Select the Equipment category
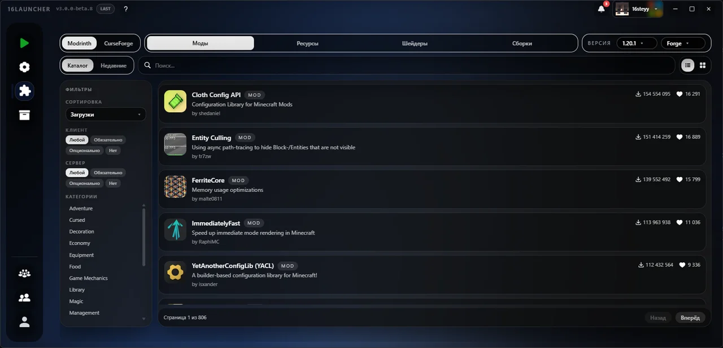Viewport: 723px width, 348px height. [x=81, y=255]
